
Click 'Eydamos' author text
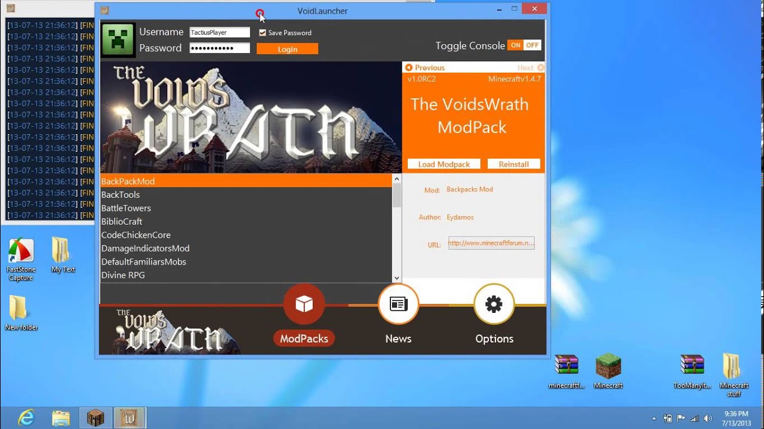pyautogui.click(x=460, y=217)
